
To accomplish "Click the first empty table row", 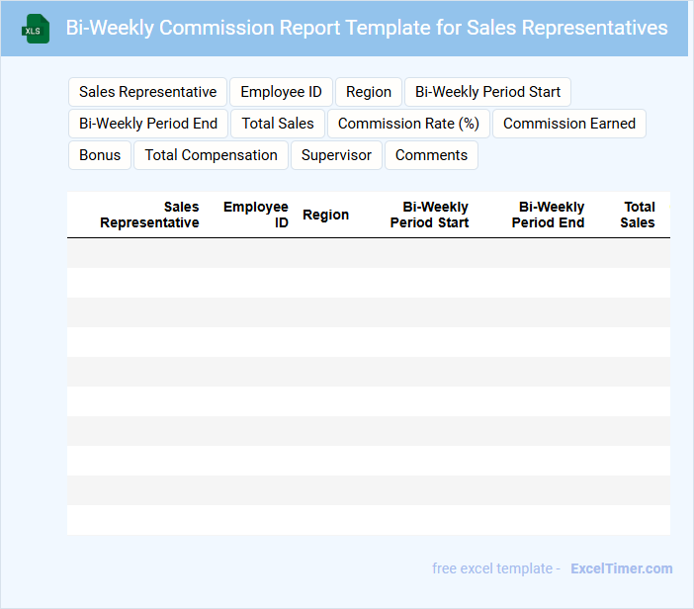I will point(368,253).
